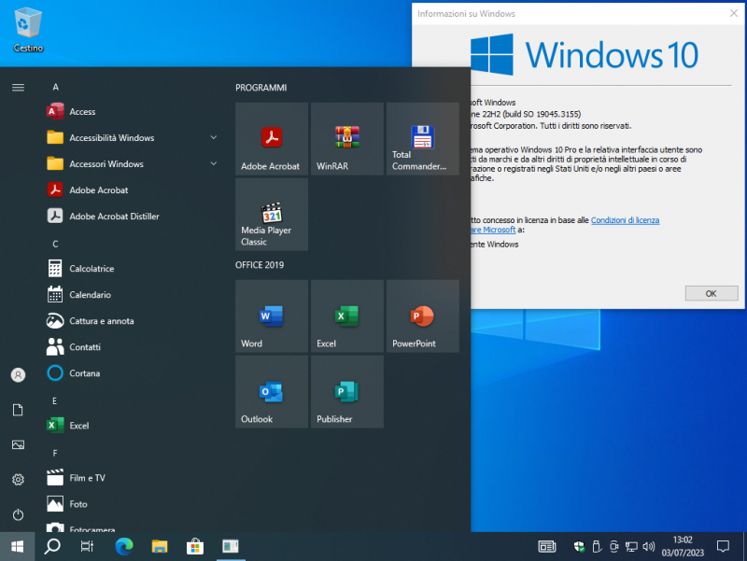This screenshot has width=747, height=561.
Task: Select the Cestino desktop icon
Action: 28,30
